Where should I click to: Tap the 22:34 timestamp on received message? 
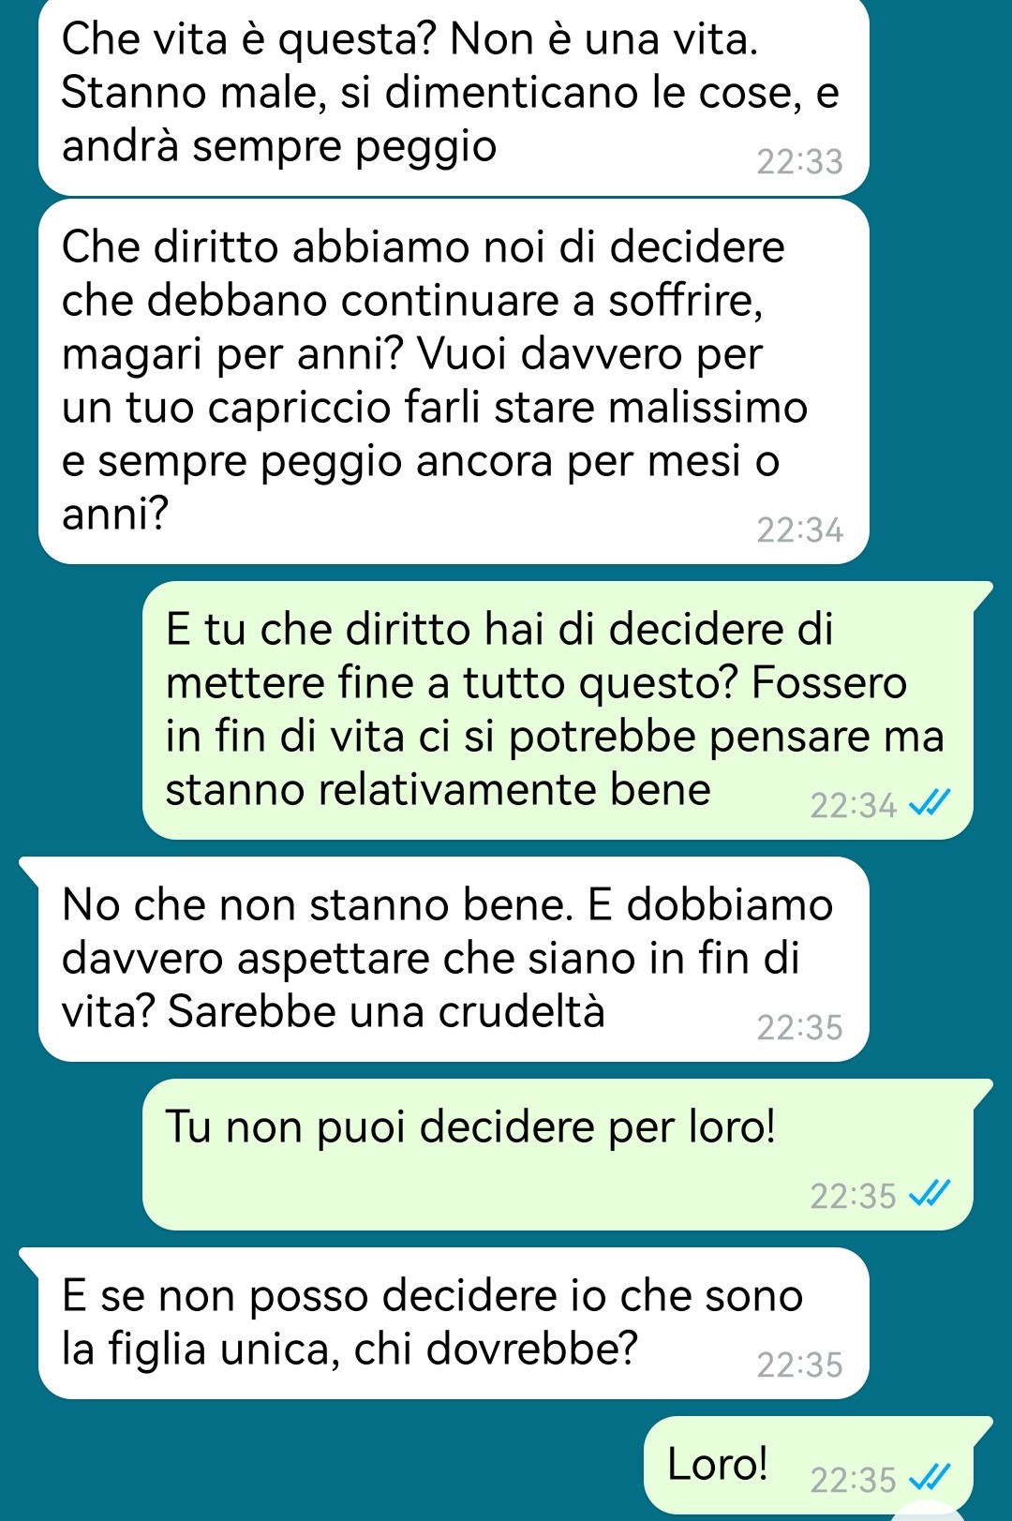pos(799,530)
